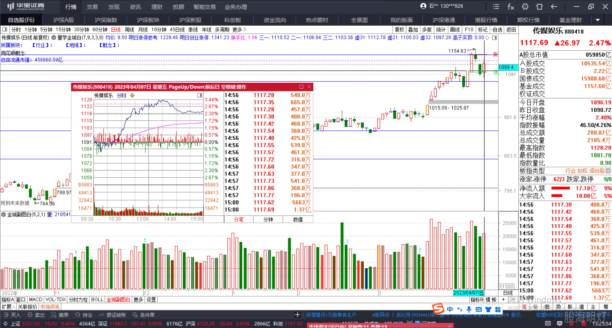Open 设置 in indicator toolbar

[x=151, y=300]
